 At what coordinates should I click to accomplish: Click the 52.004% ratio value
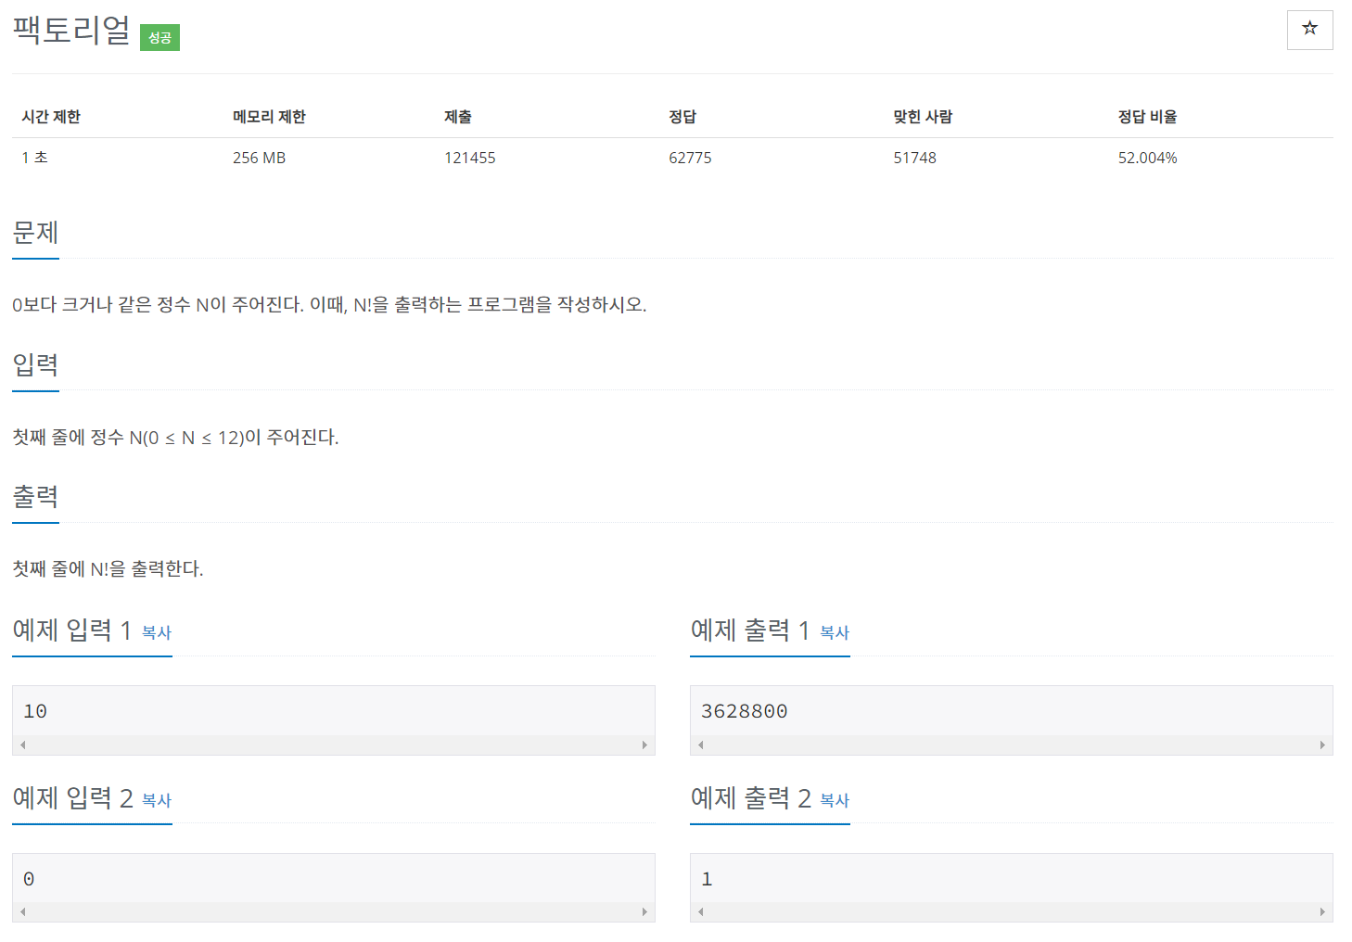click(x=1147, y=158)
